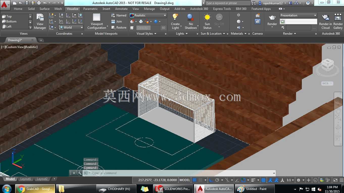Click the ViewCube in the viewport

[328, 65]
